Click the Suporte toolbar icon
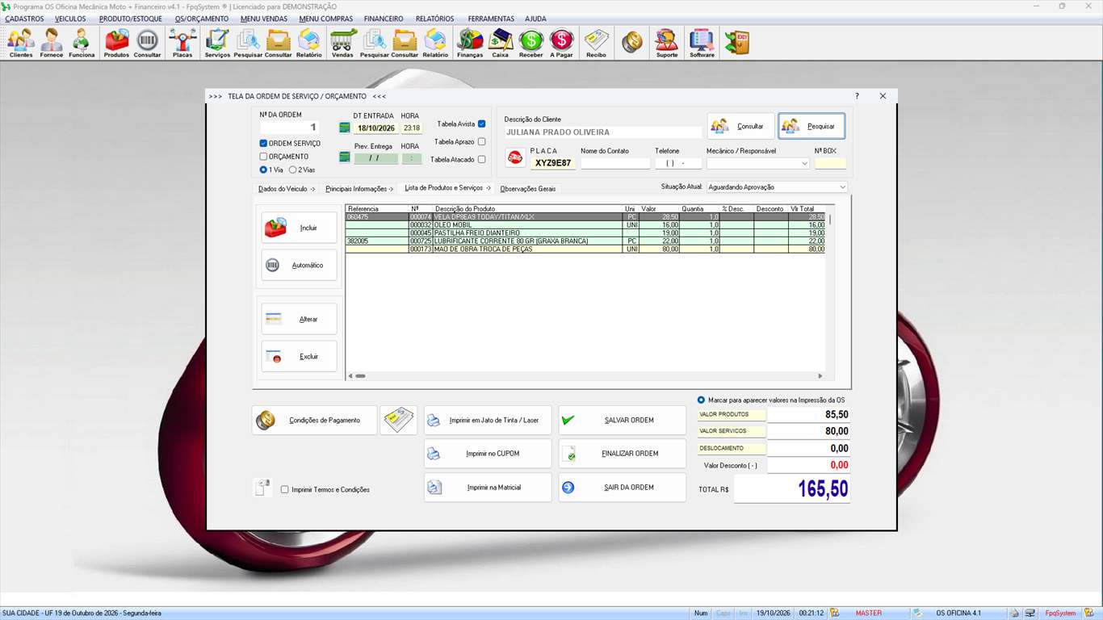 click(x=667, y=43)
